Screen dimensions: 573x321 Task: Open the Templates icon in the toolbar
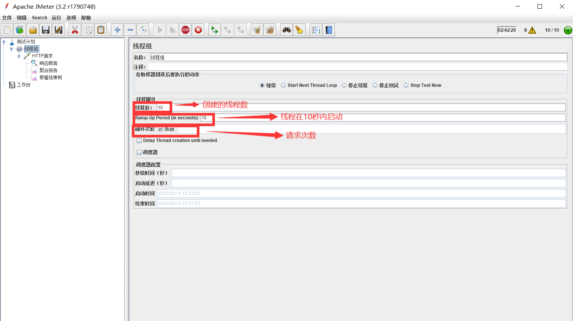click(20, 30)
